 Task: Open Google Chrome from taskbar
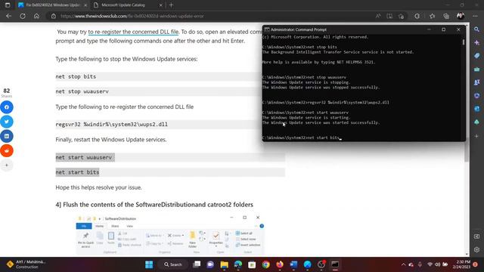(265, 264)
